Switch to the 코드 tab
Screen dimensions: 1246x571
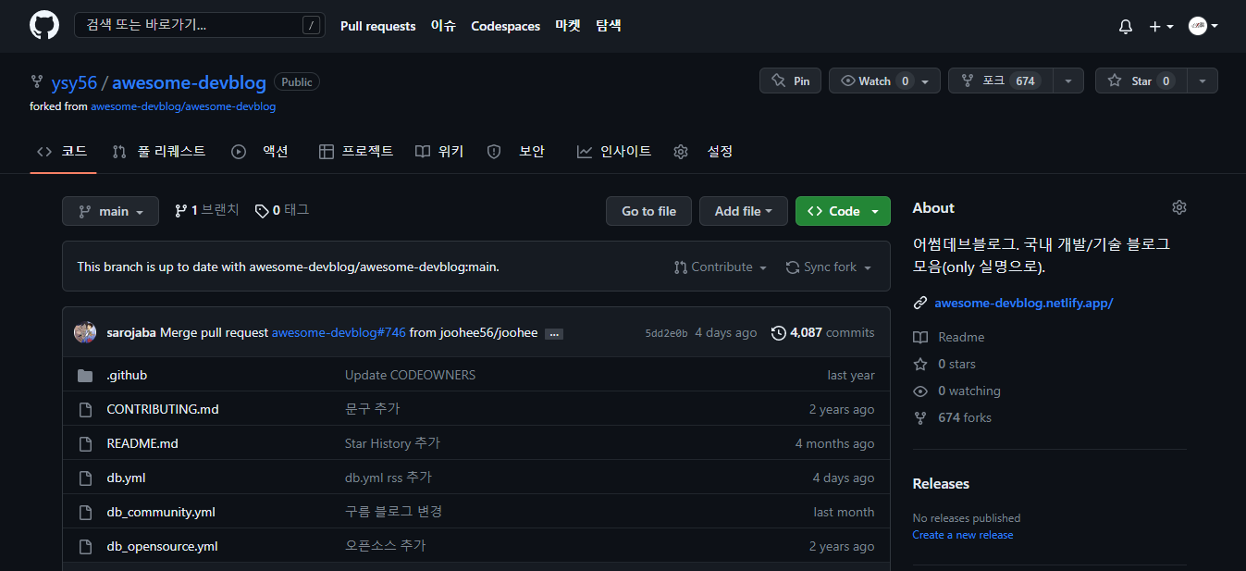pos(63,151)
